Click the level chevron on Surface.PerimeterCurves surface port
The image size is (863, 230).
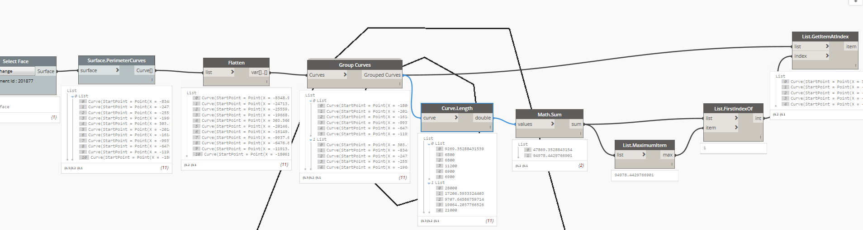pyautogui.click(x=117, y=70)
